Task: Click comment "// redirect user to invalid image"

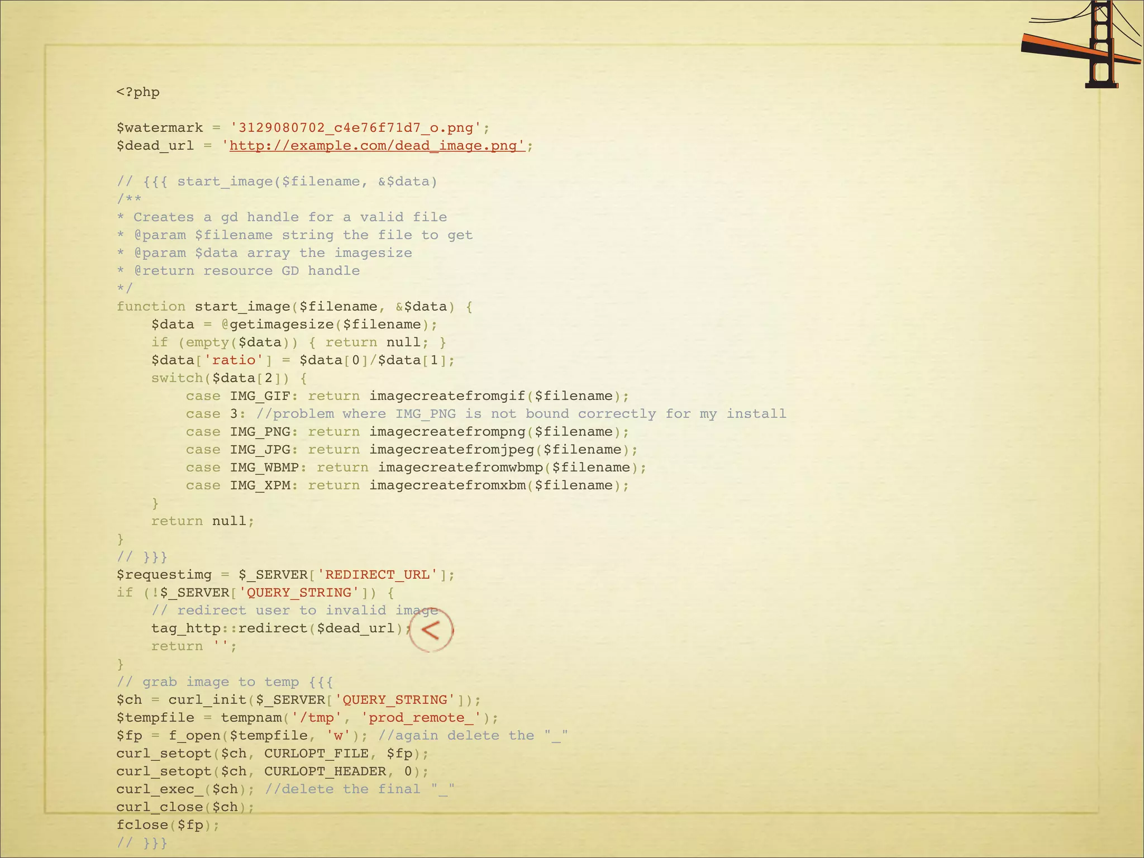Action: [295, 611]
